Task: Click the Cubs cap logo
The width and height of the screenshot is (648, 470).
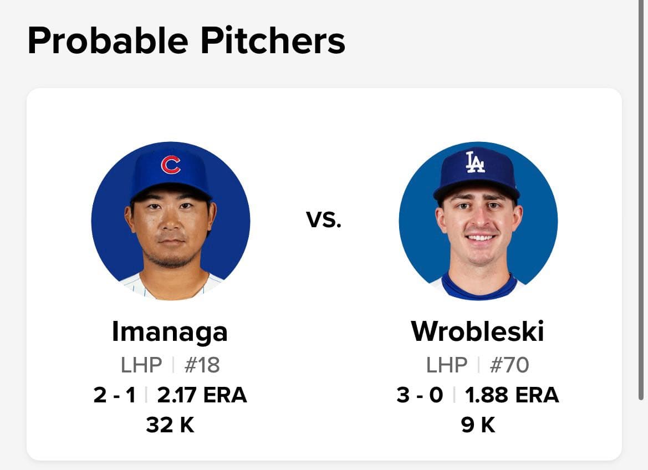Action: pyautogui.click(x=171, y=165)
